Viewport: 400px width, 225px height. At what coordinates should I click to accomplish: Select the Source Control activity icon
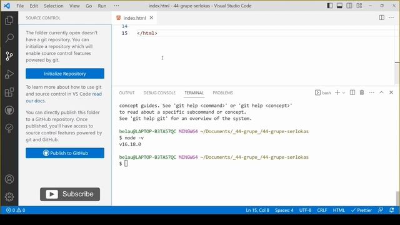pyautogui.click(x=9, y=56)
